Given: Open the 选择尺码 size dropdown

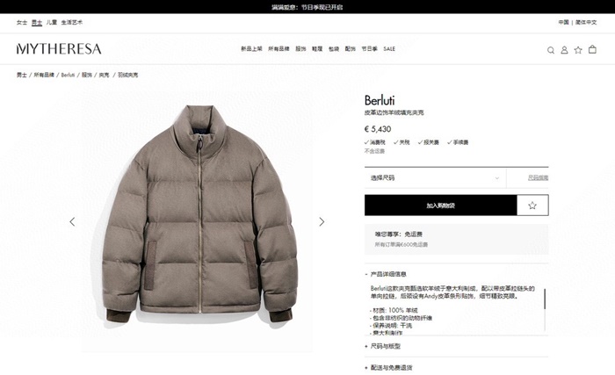Looking at the screenshot, I should (x=435, y=177).
